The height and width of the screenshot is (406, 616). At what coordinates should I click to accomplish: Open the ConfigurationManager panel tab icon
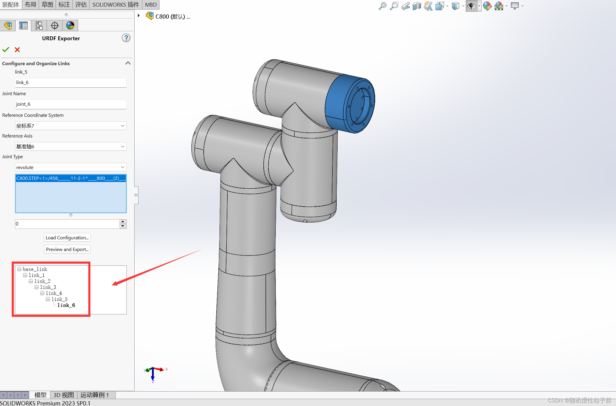pos(39,26)
